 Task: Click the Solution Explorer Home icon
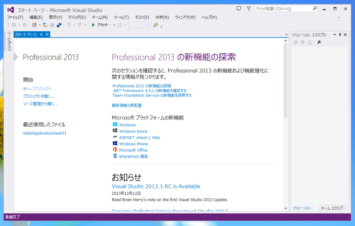310,42
